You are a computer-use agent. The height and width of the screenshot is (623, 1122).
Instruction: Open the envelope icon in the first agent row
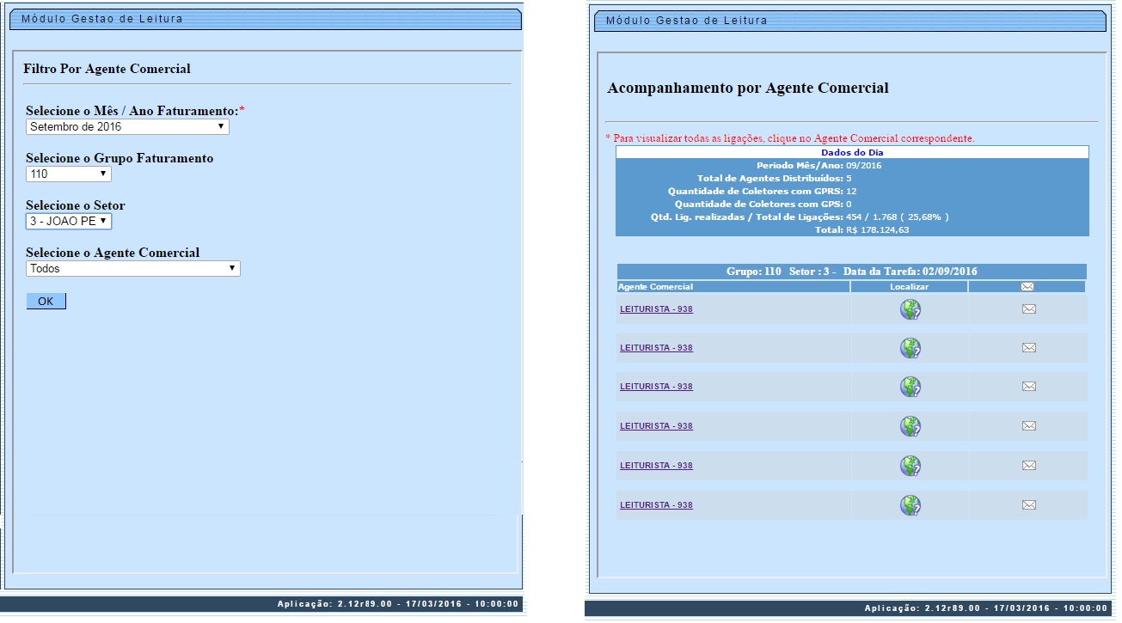[1029, 308]
